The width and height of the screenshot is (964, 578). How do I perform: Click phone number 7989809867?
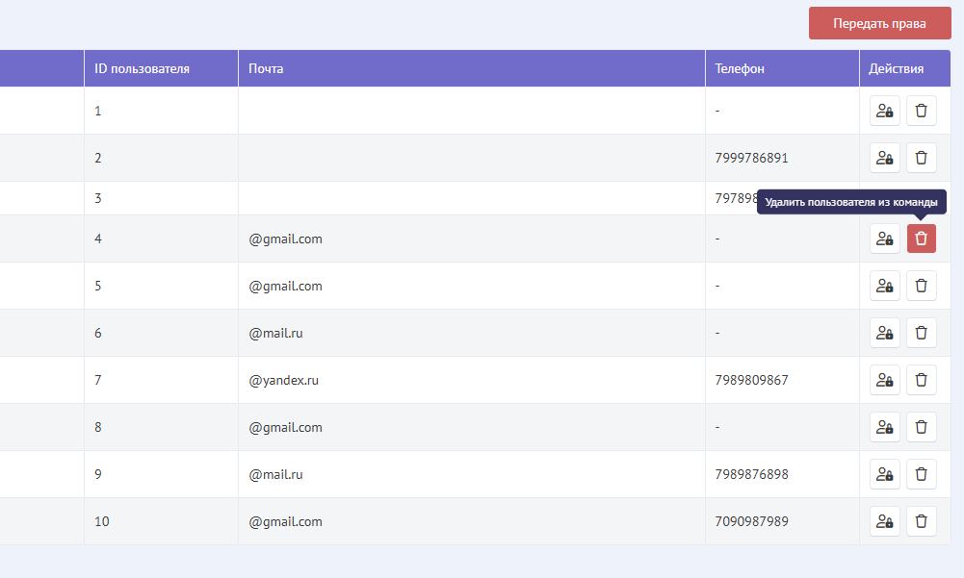(751, 380)
